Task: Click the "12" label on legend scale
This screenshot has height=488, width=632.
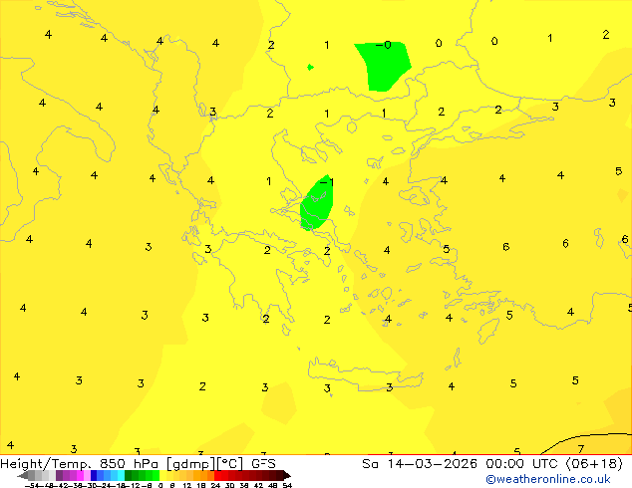Action: tap(186, 485)
